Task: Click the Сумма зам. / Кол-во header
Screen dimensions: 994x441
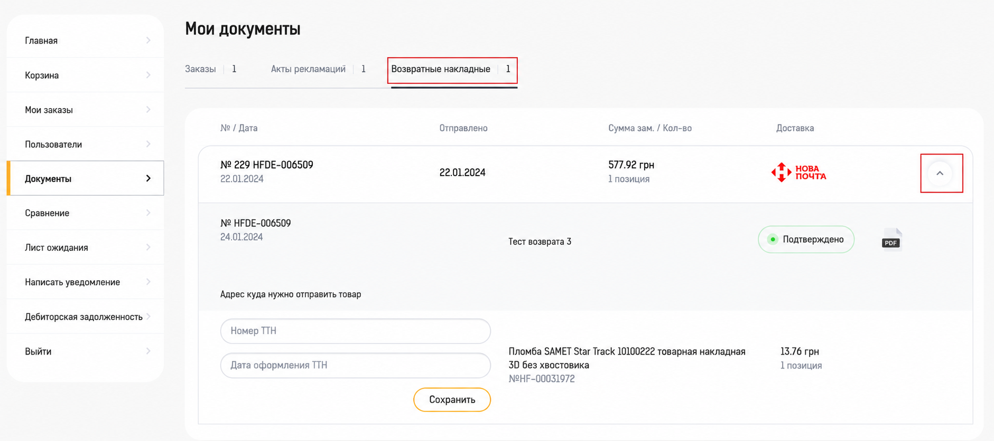Action: point(650,128)
